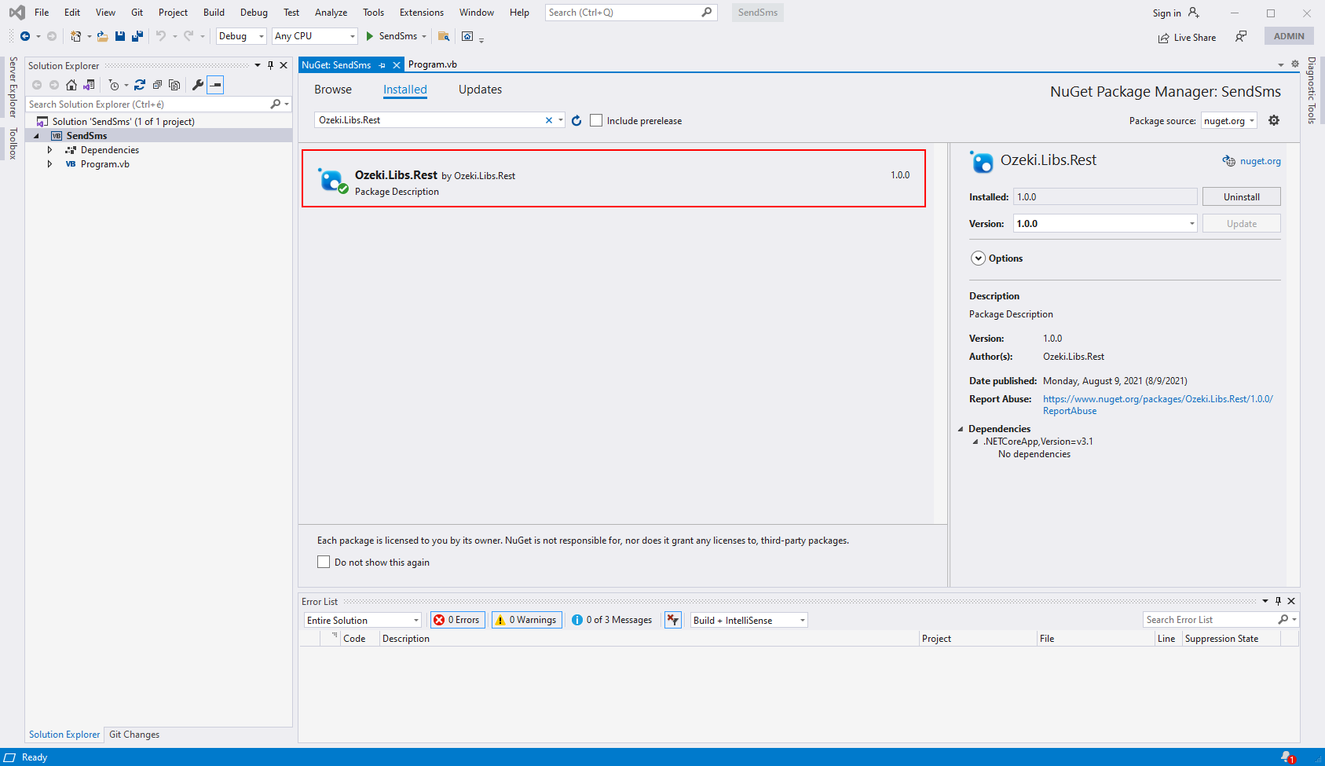
Task: Open the Version 1.0.0 dropdown
Action: click(x=1105, y=224)
